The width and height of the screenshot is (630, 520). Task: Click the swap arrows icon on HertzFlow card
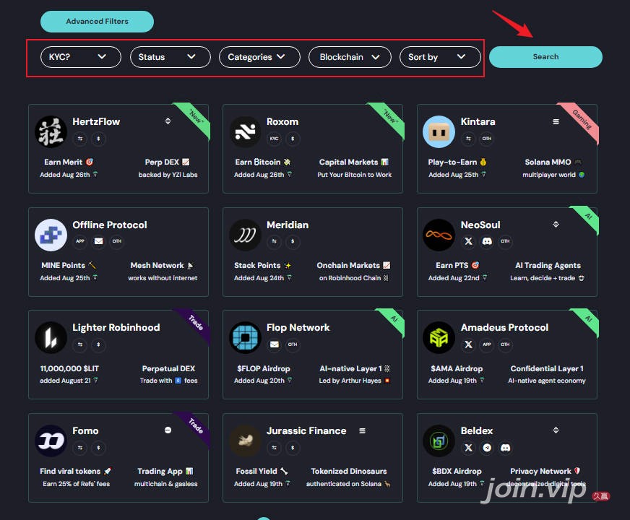pos(80,139)
